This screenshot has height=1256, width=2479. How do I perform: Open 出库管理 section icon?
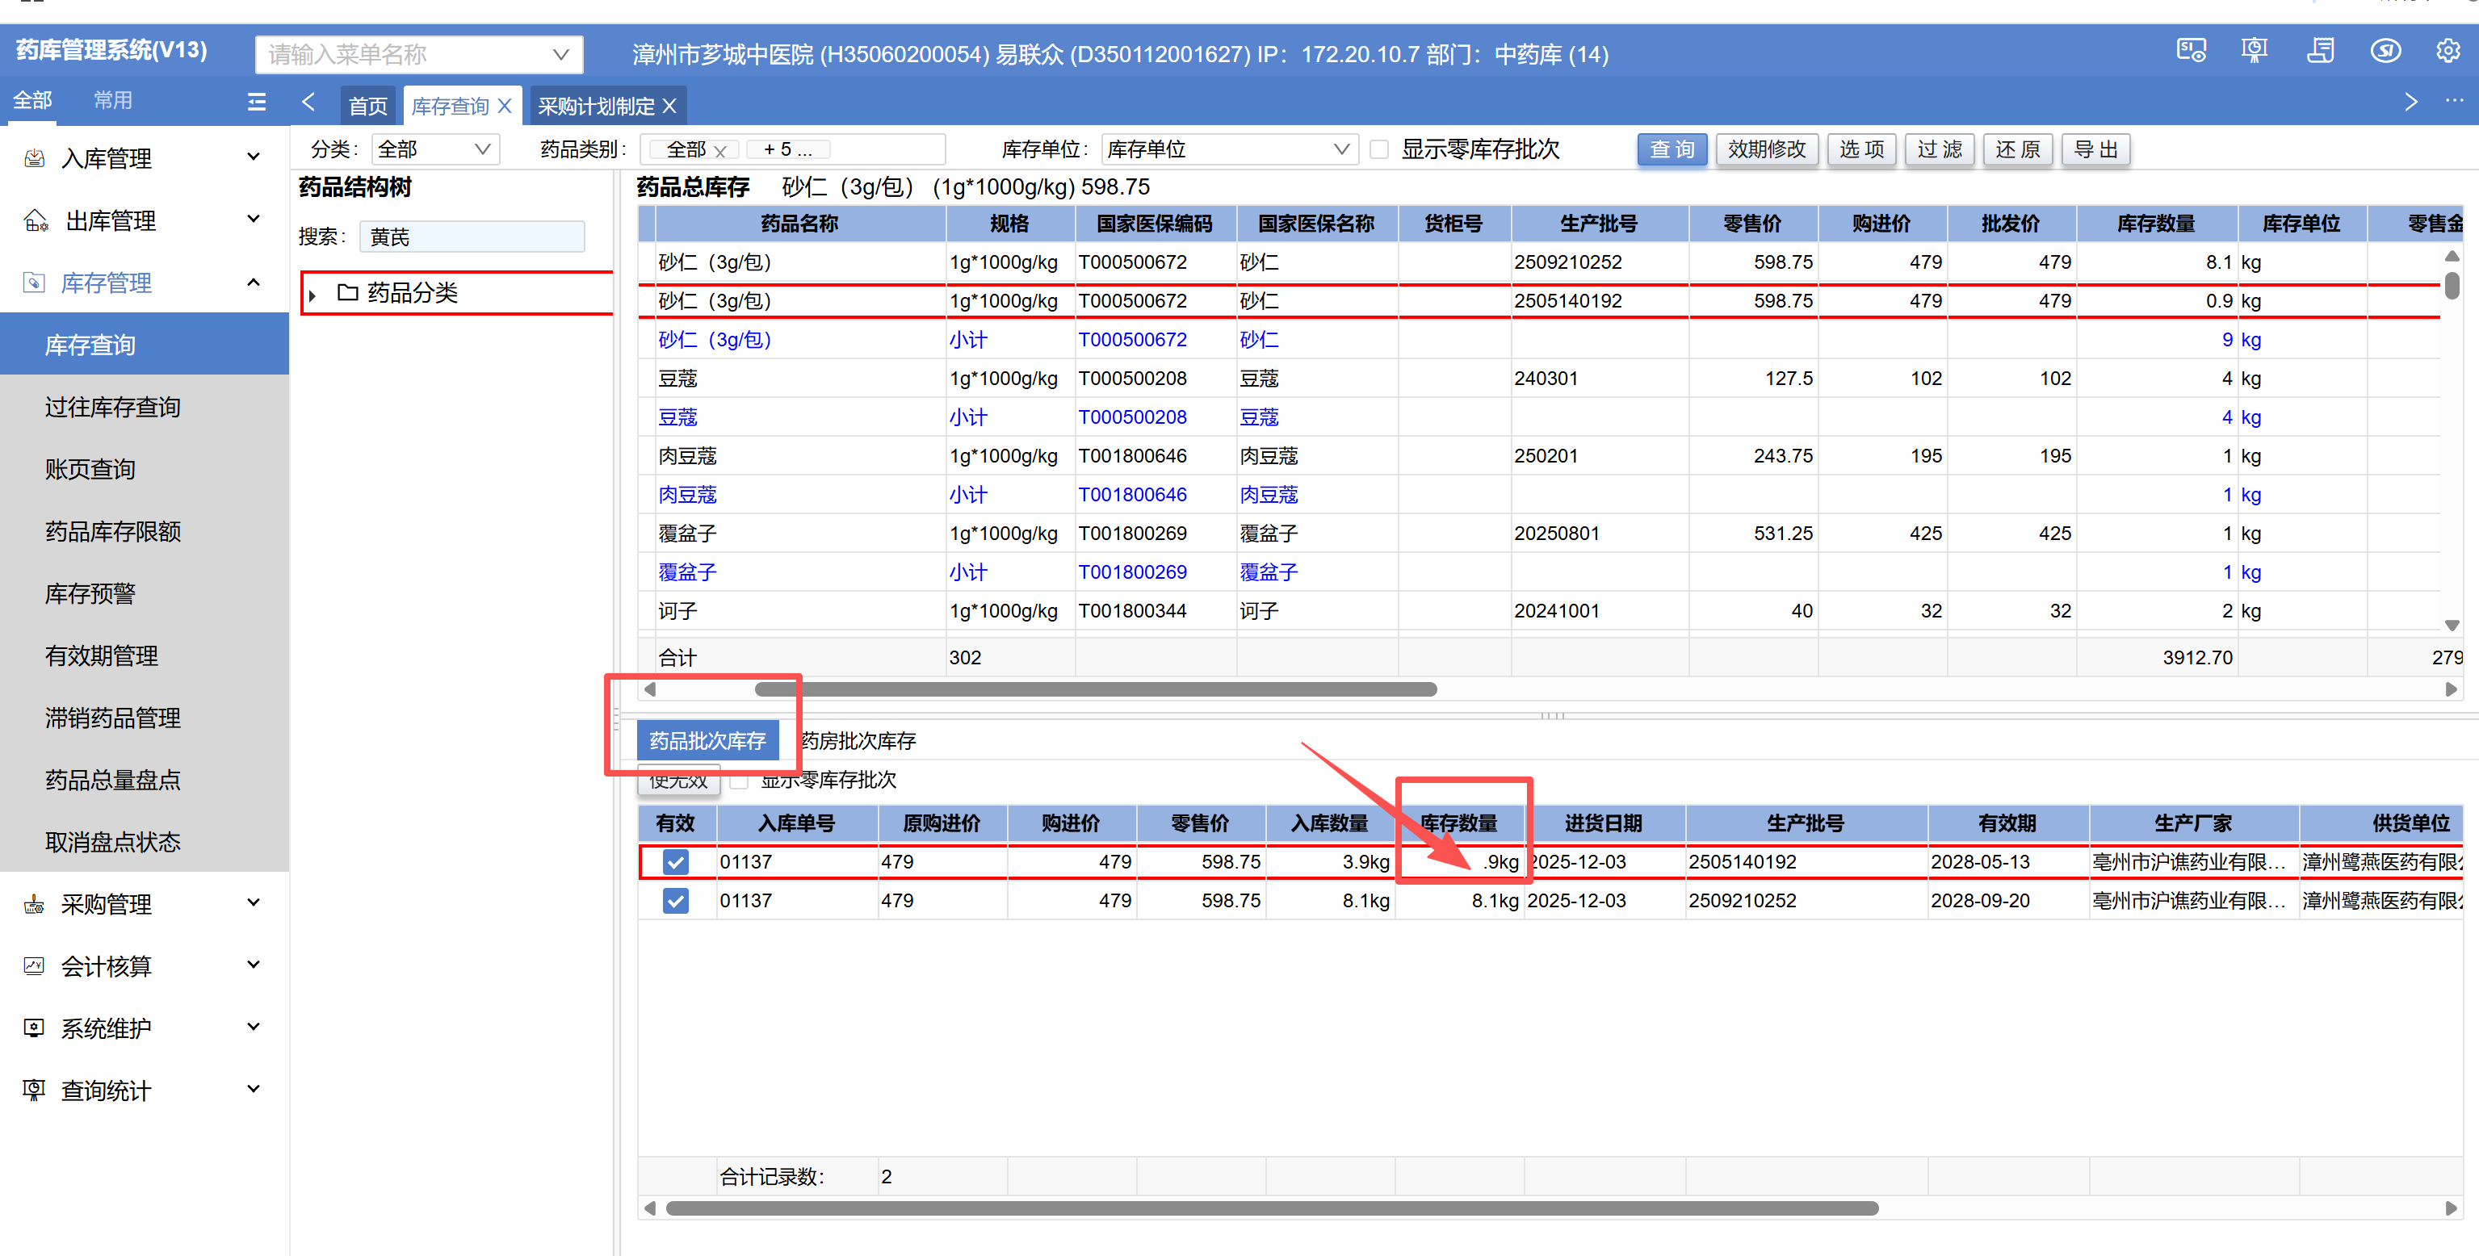pyautogui.click(x=35, y=221)
